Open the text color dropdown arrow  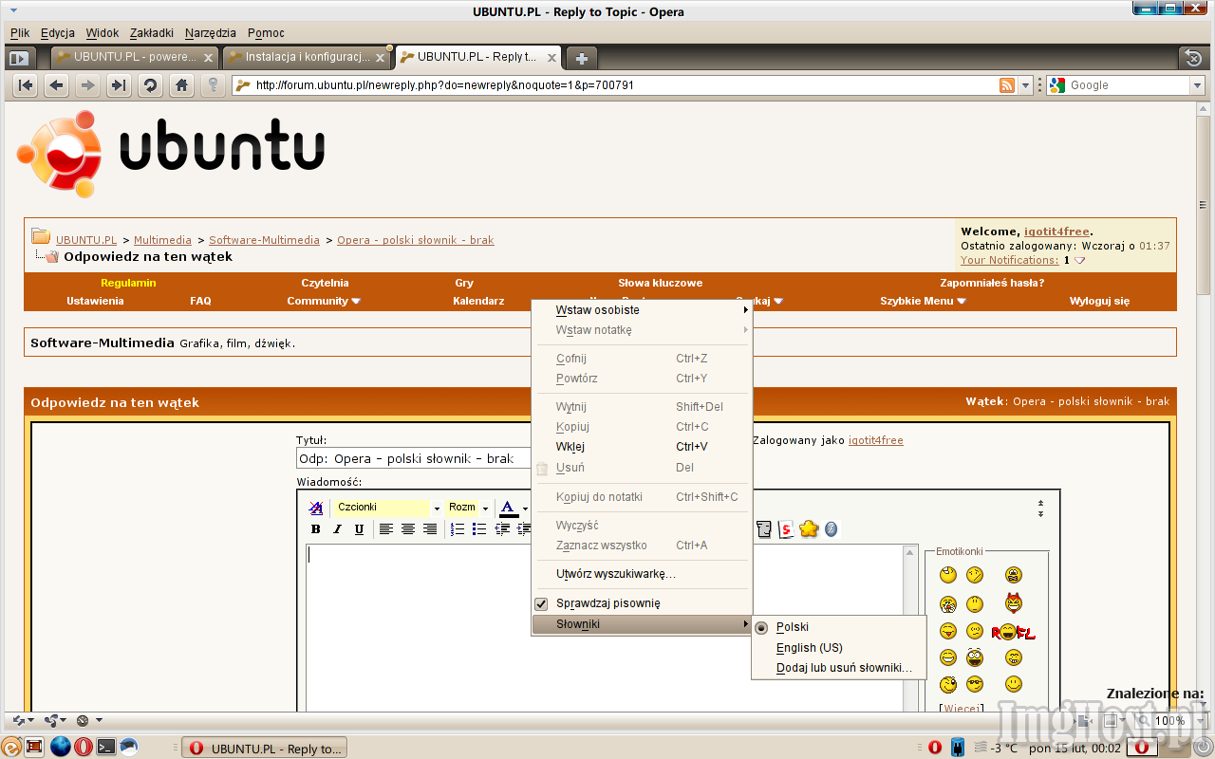point(525,509)
